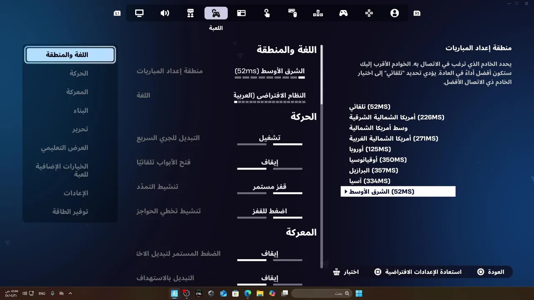Open File Explorer from the taskbar

(x=260, y=293)
